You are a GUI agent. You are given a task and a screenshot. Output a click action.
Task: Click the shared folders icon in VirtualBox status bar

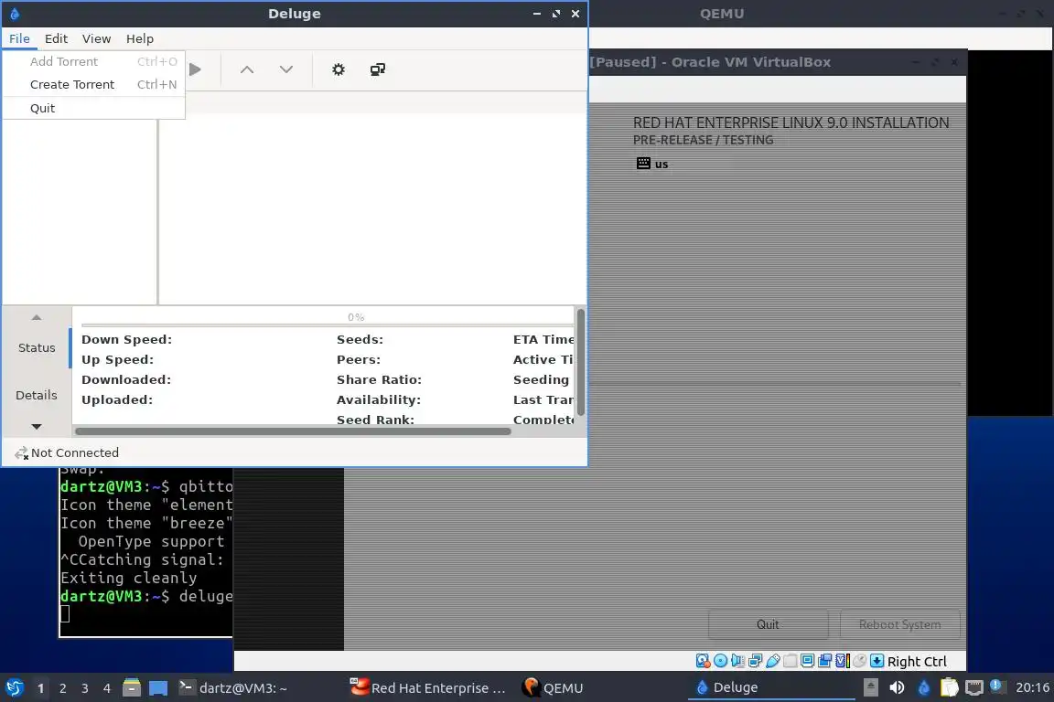click(790, 661)
